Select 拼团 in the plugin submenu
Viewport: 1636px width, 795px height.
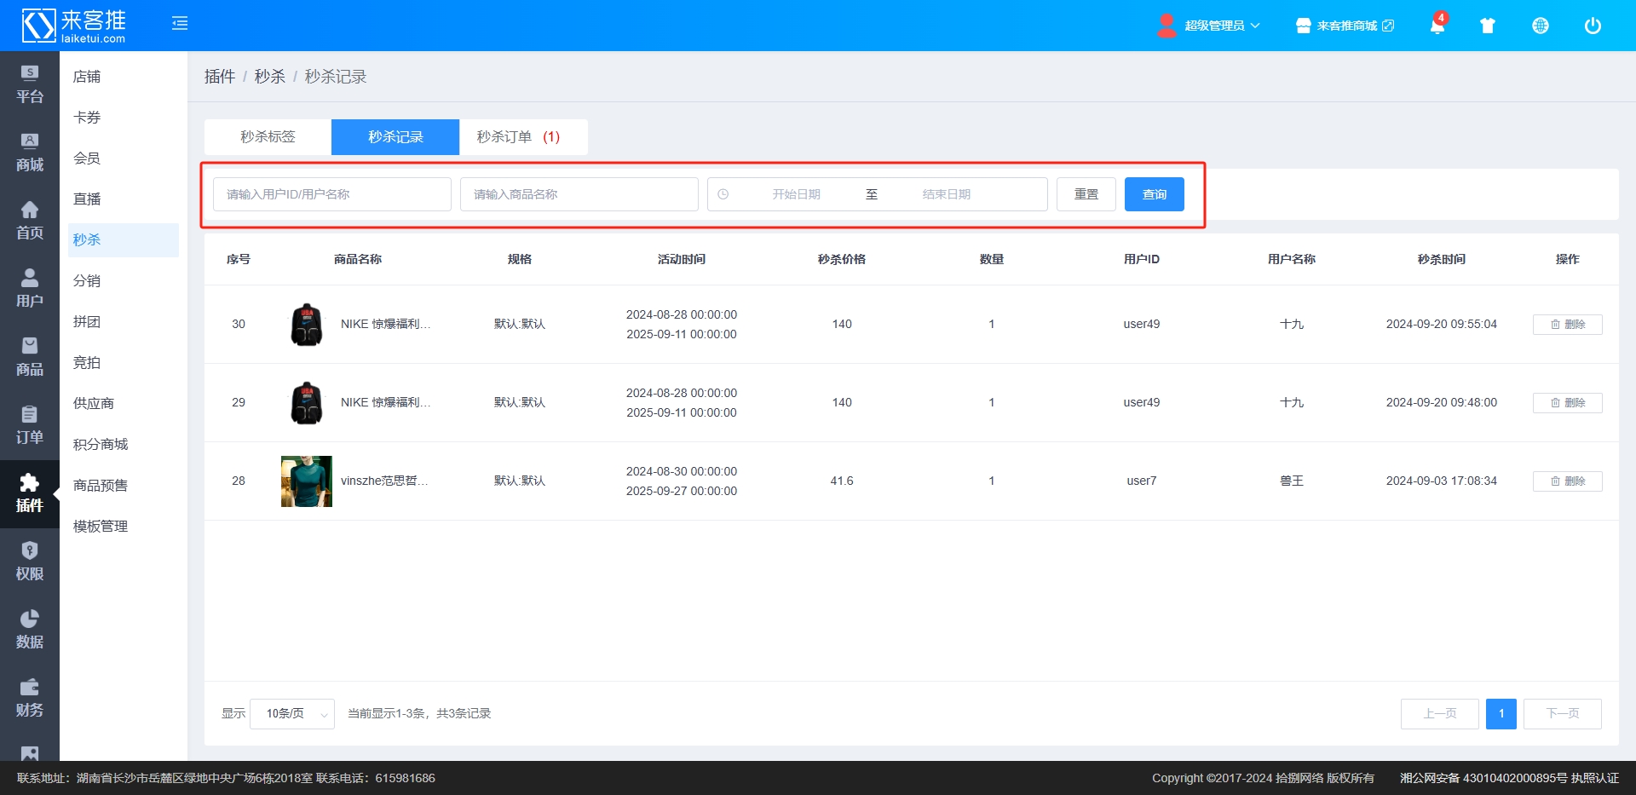(x=87, y=322)
